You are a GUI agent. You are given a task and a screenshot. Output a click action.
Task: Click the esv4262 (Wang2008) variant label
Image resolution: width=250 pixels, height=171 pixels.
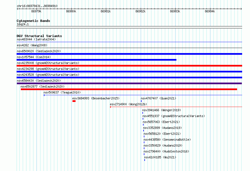[x=32, y=45]
